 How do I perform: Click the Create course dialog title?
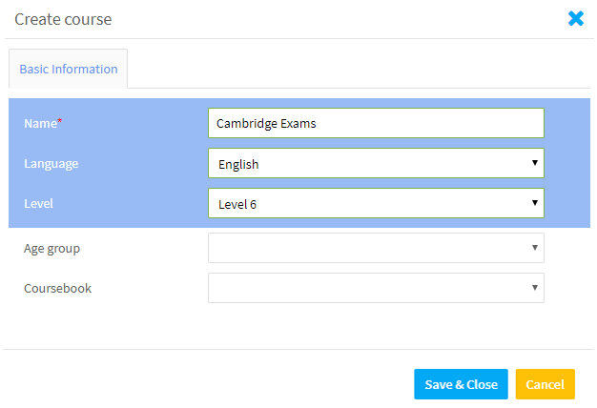pyautogui.click(x=63, y=19)
